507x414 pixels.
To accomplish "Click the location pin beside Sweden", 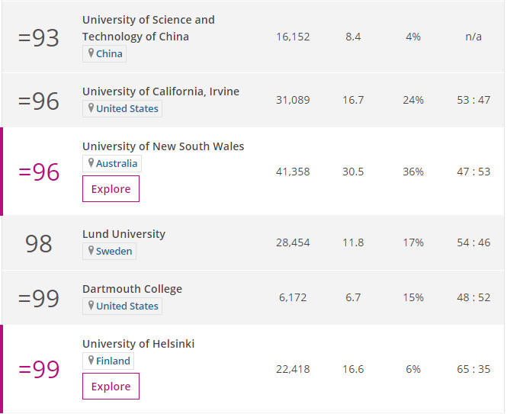I will tap(91, 251).
